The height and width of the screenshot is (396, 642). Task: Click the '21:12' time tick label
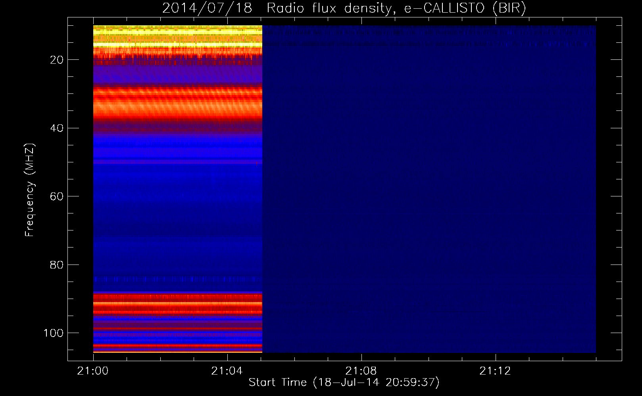[495, 371]
